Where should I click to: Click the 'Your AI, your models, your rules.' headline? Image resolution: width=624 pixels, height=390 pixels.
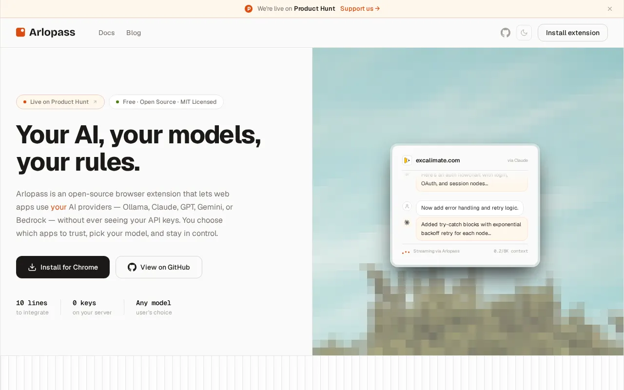pos(139,148)
